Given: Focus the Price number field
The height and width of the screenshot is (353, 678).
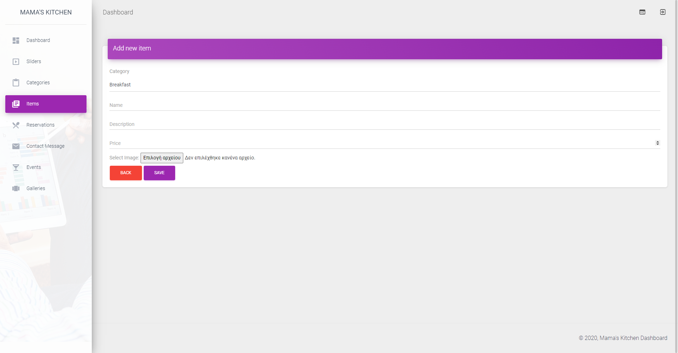Looking at the screenshot, I should click(x=385, y=143).
